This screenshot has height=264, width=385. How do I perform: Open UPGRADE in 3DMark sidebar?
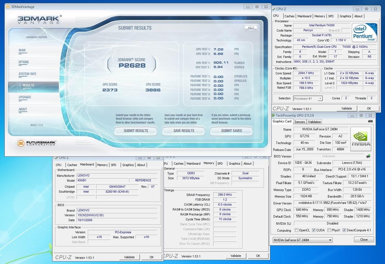[25, 97]
